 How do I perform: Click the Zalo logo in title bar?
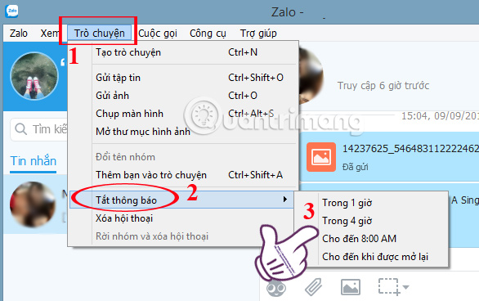coord(11,11)
